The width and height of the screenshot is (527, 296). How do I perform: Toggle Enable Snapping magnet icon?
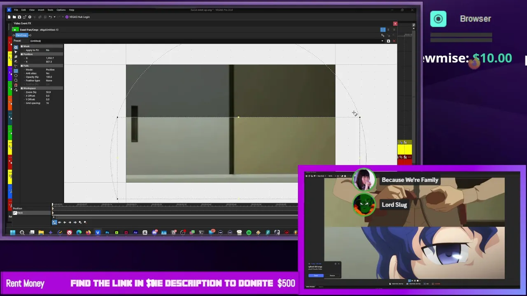point(16,85)
